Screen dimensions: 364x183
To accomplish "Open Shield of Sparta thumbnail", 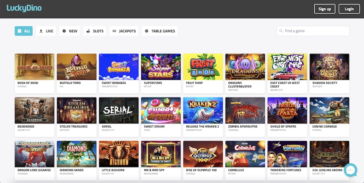I will 287,111.
